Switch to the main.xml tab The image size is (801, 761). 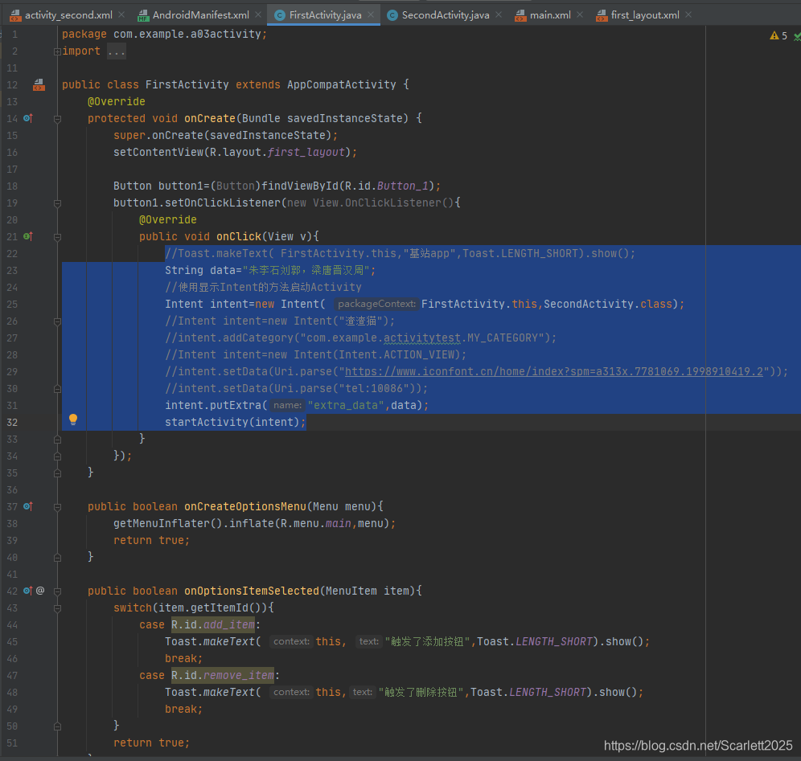[549, 14]
